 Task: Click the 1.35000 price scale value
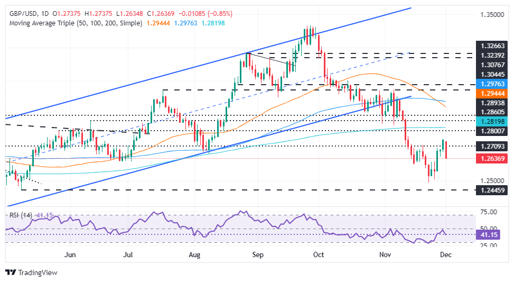(492, 16)
